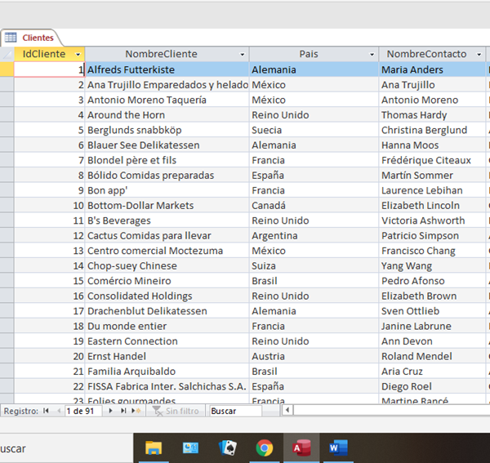Click the previous record arrow
This screenshot has height=463, width=490.
pyautogui.click(x=57, y=411)
